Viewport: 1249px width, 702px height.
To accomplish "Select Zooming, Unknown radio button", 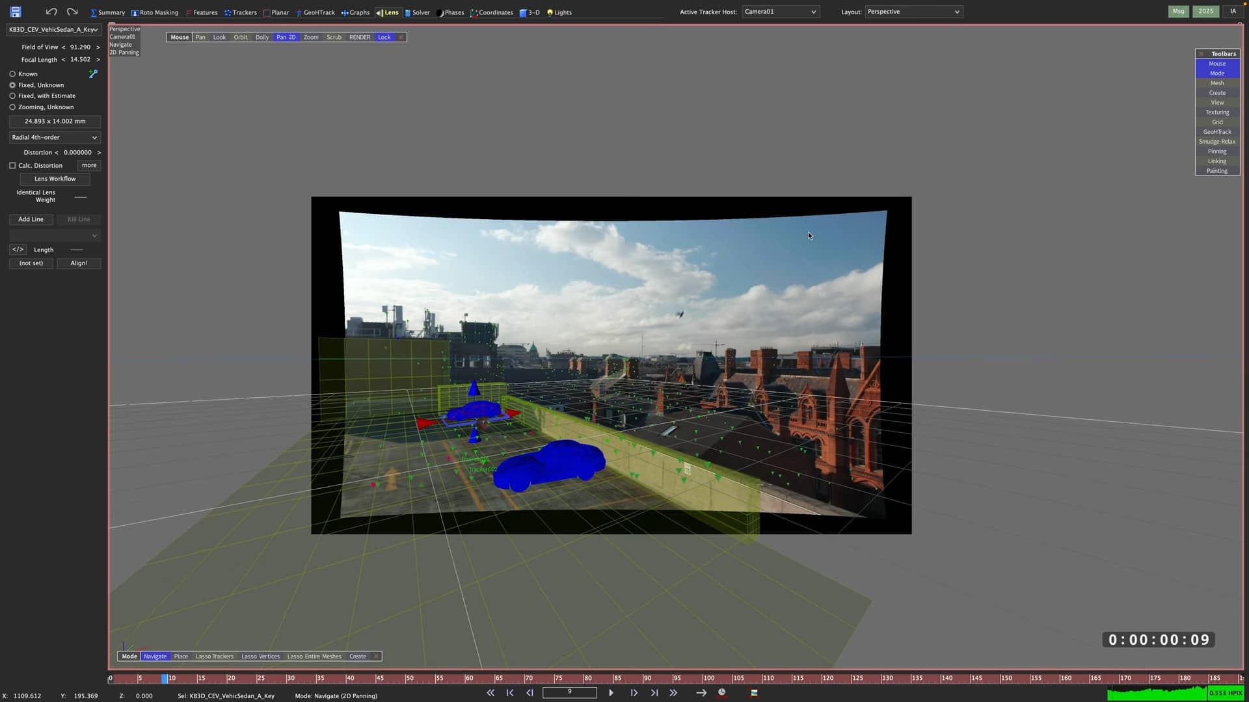I will 12,107.
